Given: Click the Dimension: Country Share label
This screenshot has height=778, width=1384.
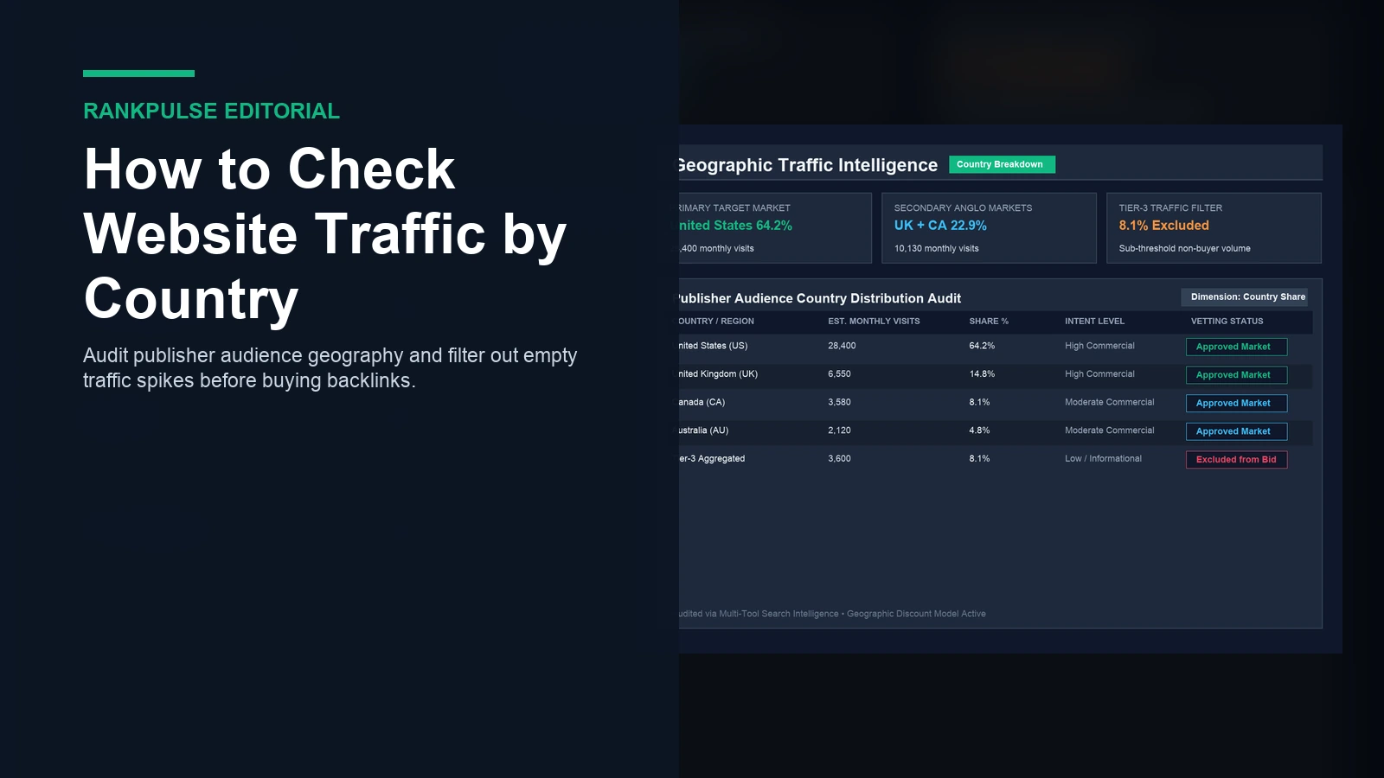Looking at the screenshot, I should tap(1245, 297).
